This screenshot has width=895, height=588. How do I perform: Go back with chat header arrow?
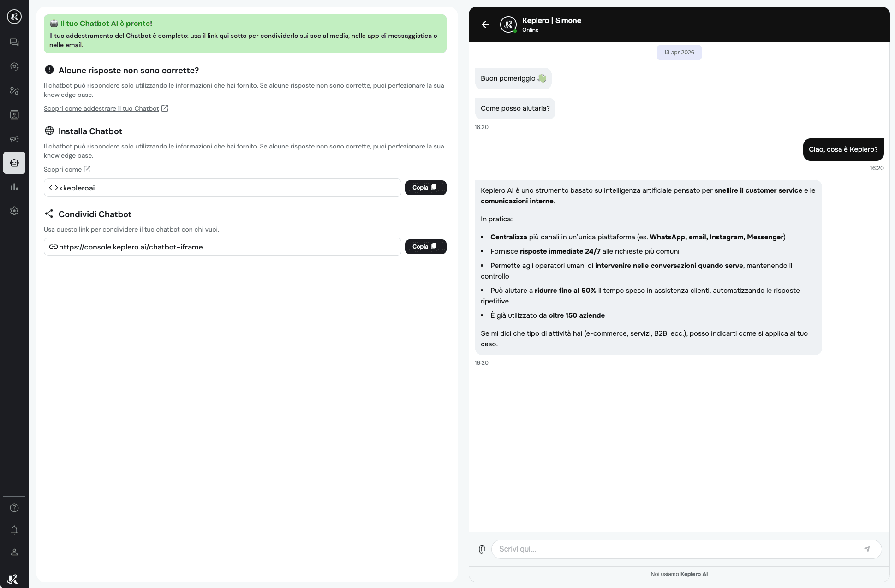pos(485,24)
